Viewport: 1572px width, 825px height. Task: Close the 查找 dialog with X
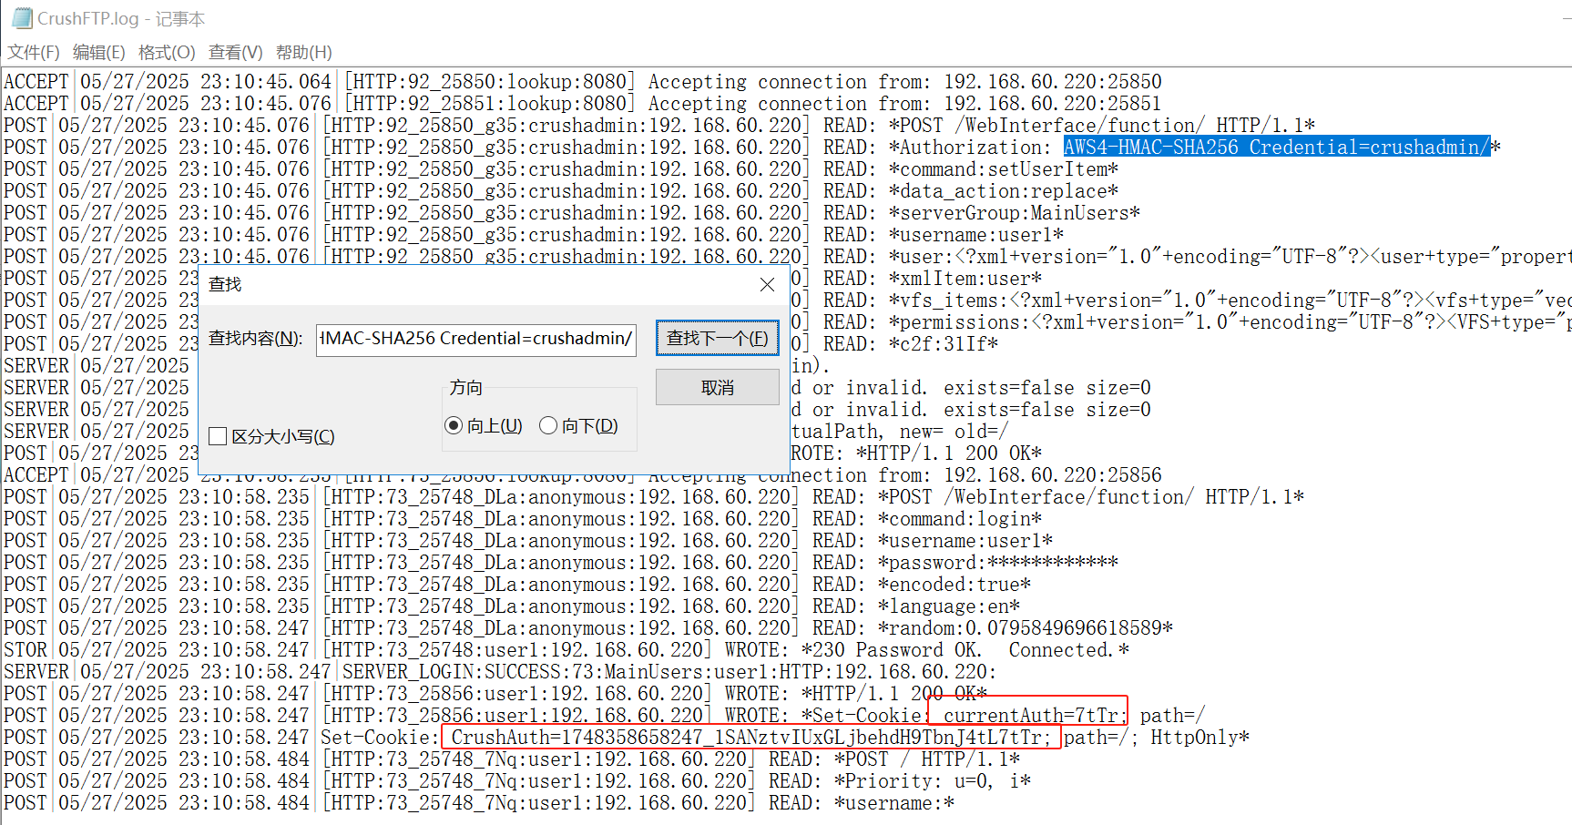767,285
